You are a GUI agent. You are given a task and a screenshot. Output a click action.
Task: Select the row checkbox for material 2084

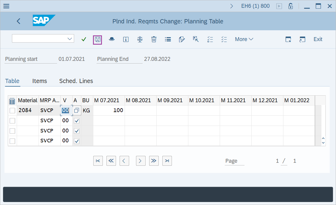coord(12,111)
